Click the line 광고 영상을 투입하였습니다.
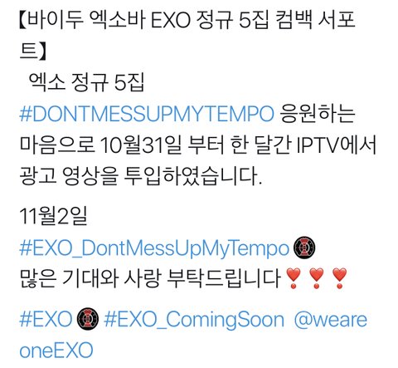Image resolution: width=398 pixels, height=368 pixels. click(140, 176)
